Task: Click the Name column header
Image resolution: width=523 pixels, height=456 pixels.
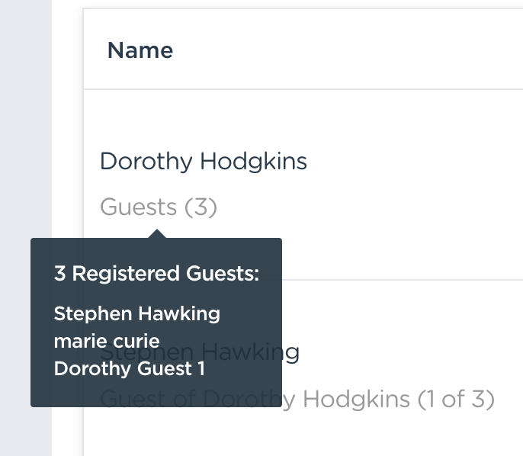Action: [140, 50]
